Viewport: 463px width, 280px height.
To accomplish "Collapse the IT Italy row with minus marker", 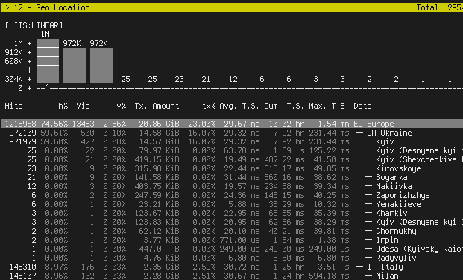I will click(3, 267).
